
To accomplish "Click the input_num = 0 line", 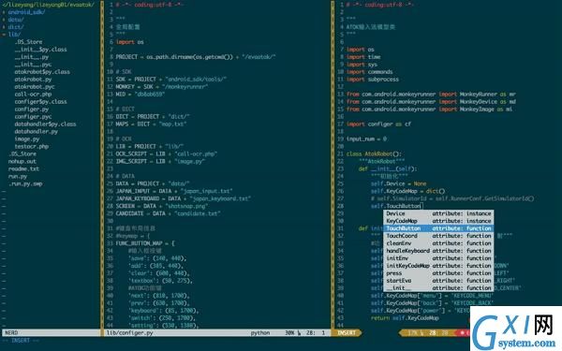I will [366, 139].
